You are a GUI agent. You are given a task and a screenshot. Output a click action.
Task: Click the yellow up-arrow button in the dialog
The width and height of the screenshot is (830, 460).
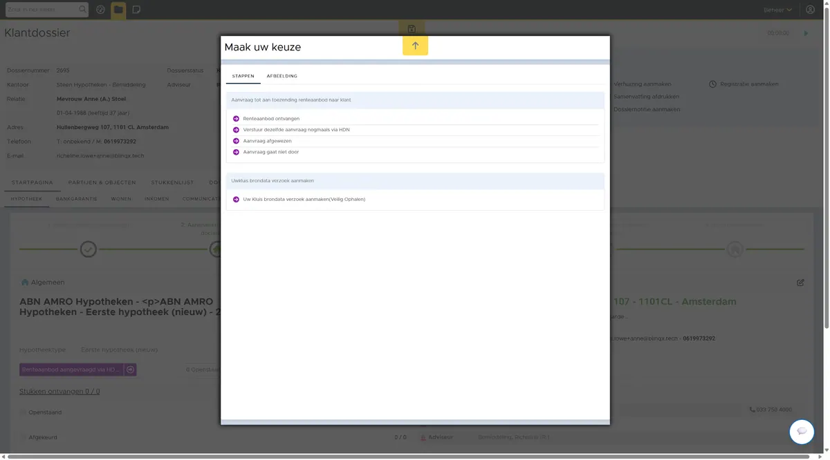[x=415, y=46]
